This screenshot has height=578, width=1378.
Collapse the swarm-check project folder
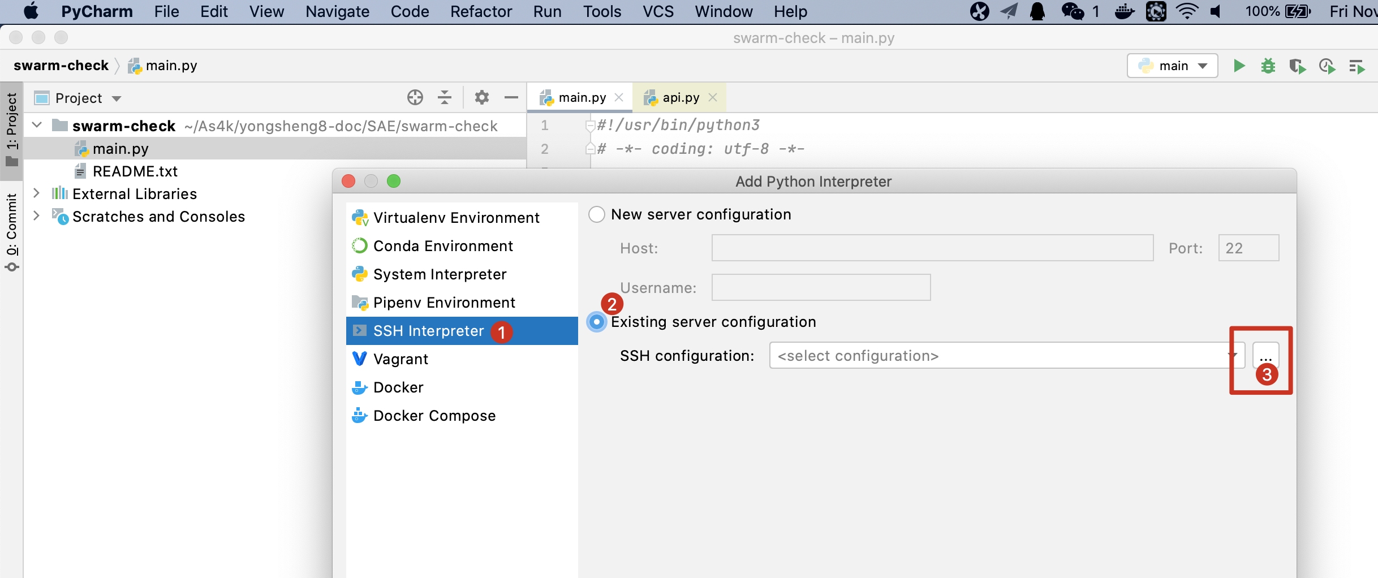pos(37,125)
